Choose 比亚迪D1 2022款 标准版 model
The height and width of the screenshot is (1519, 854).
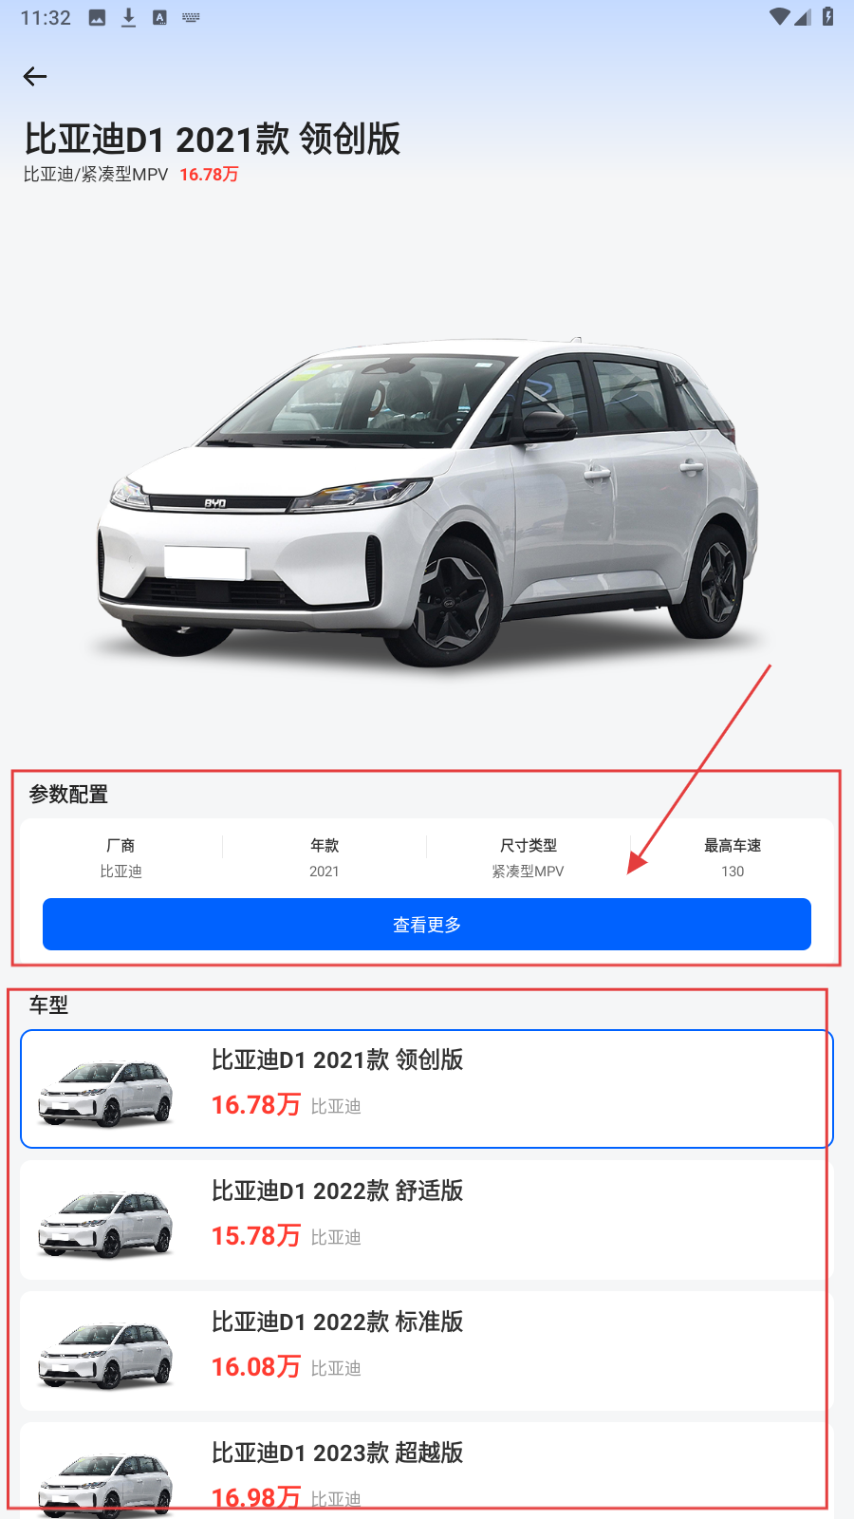pyautogui.click(x=427, y=1351)
